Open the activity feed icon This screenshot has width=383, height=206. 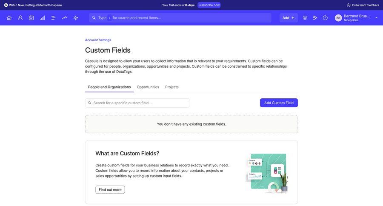click(315, 18)
